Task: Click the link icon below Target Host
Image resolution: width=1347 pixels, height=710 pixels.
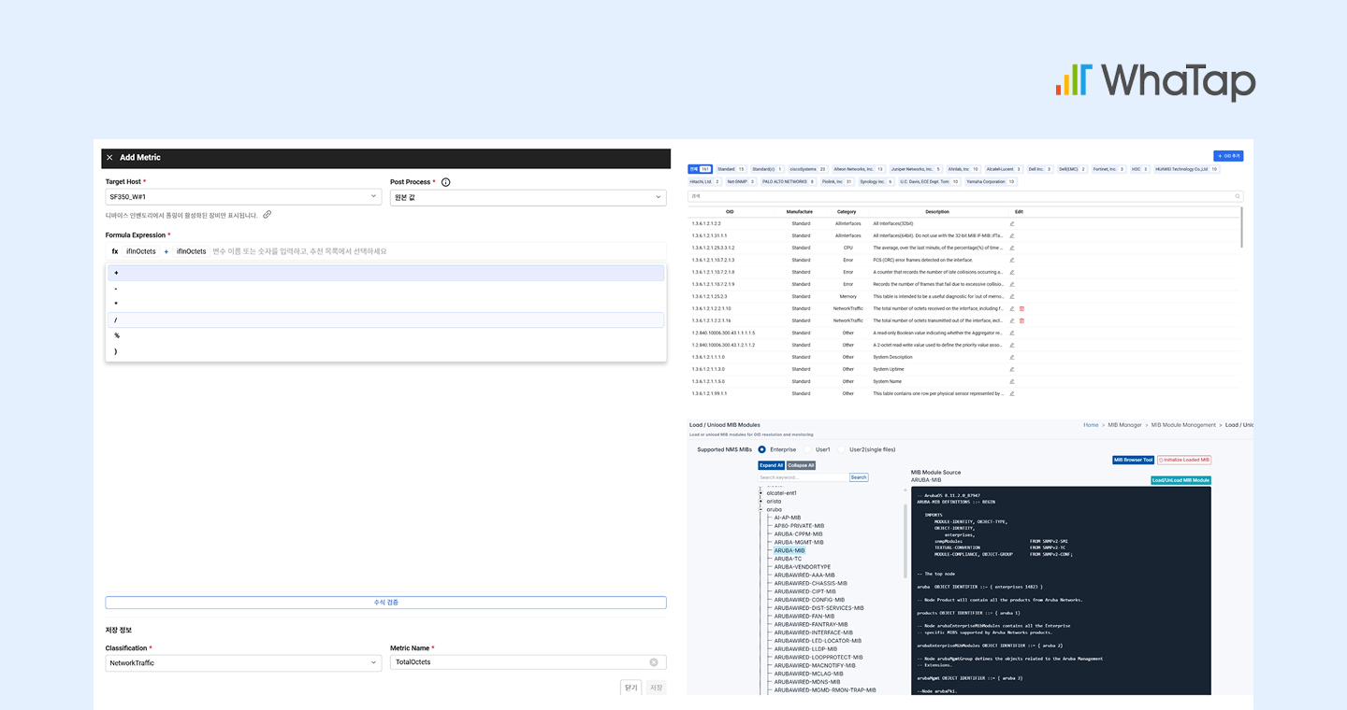Action: (x=267, y=215)
